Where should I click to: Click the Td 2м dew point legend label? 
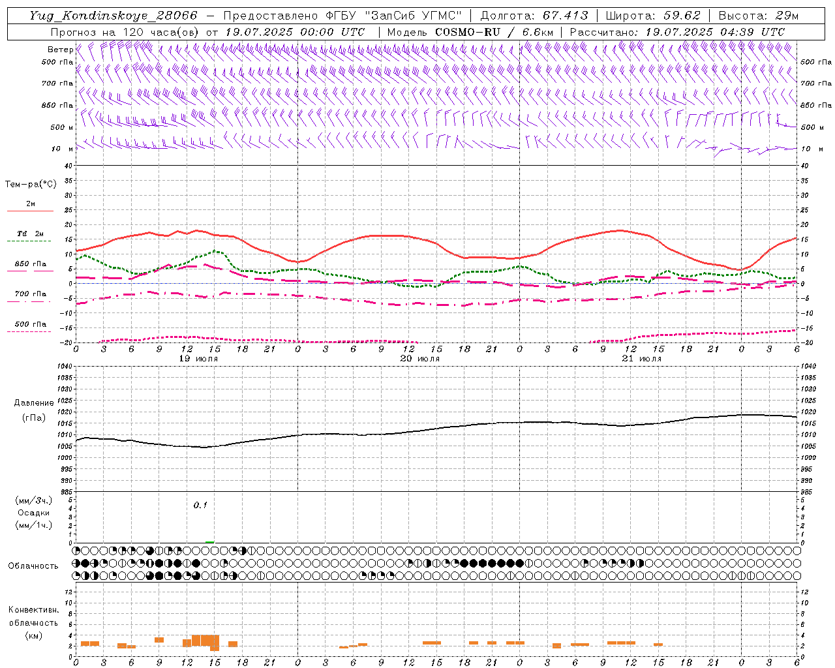tap(31, 234)
